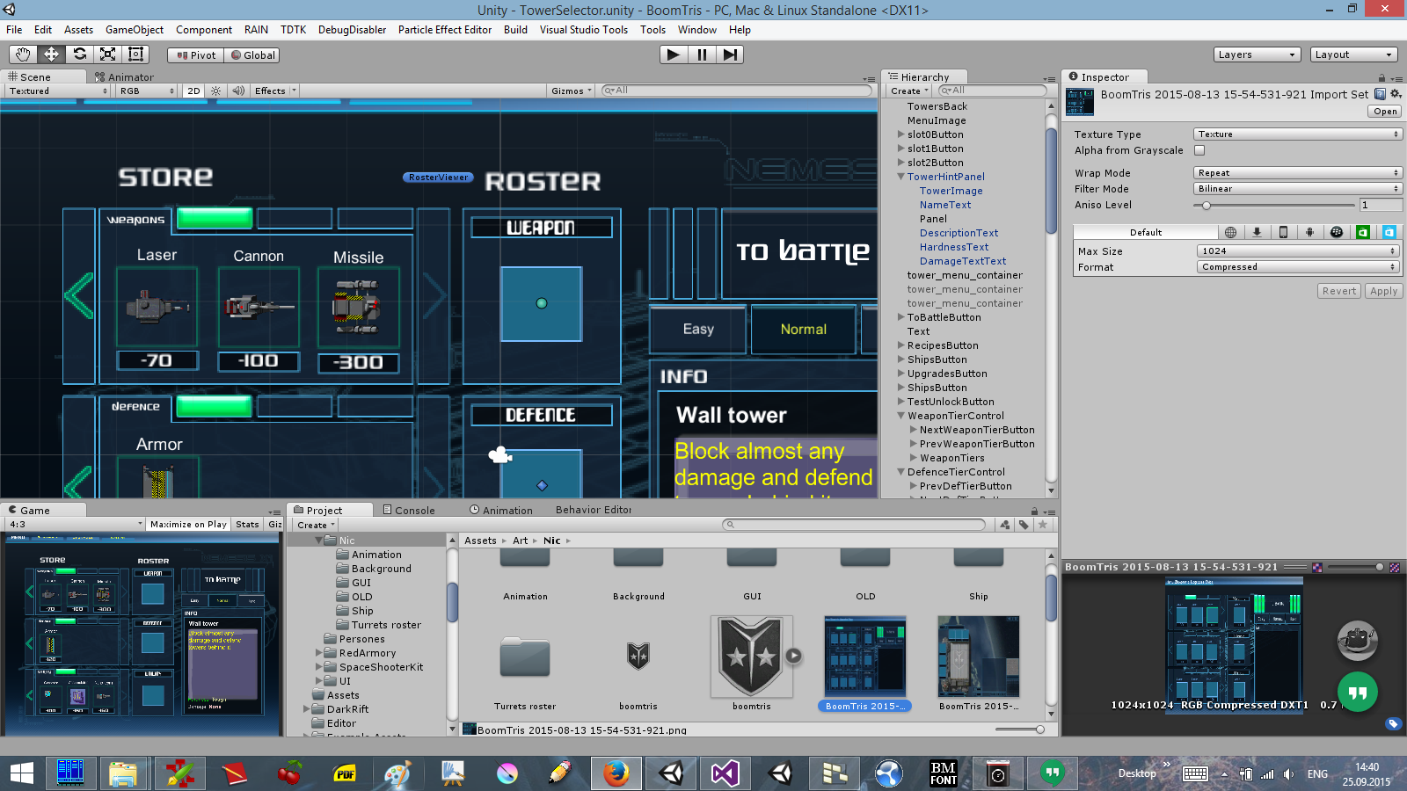Toggle Pivot handle position

pos(195,54)
